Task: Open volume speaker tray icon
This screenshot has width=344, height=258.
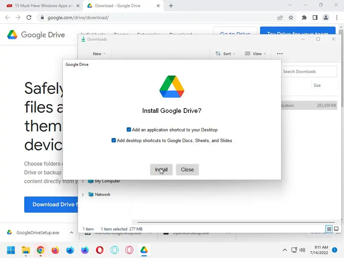Action: [x=302, y=250]
